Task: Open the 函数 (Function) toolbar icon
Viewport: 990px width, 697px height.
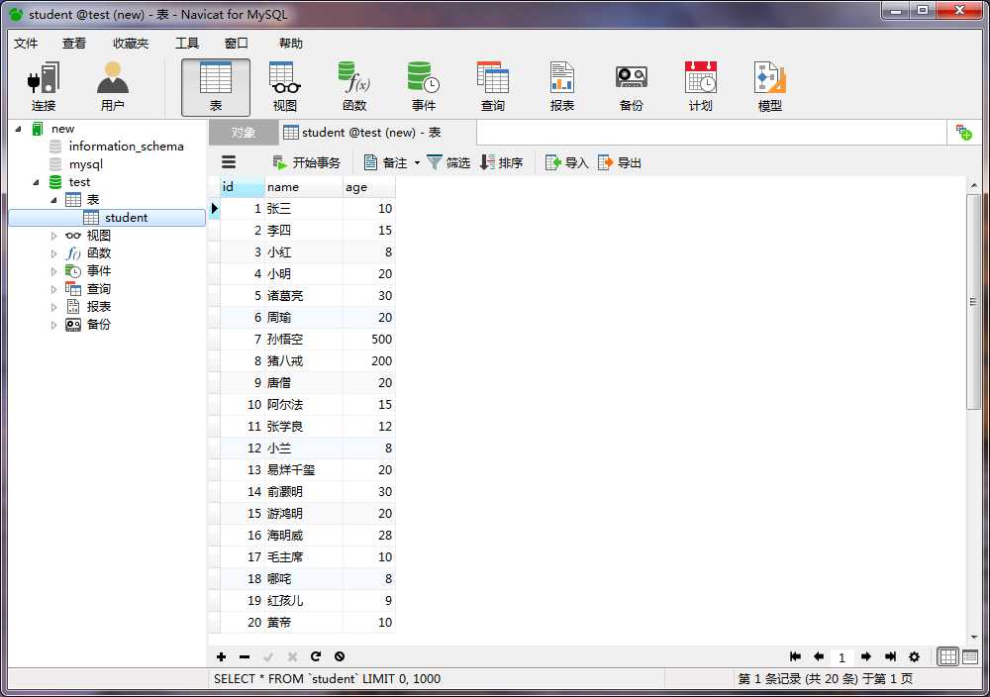Action: point(354,87)
